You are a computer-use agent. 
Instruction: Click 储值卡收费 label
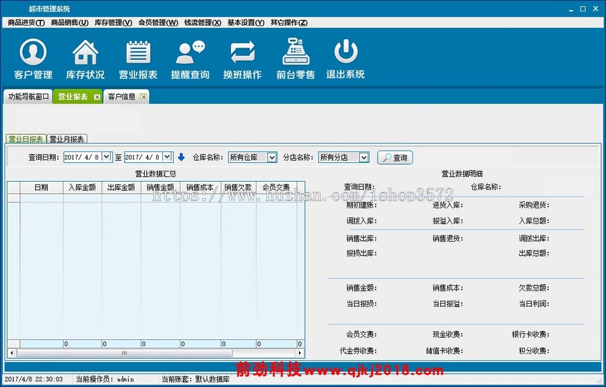point(444,351)
